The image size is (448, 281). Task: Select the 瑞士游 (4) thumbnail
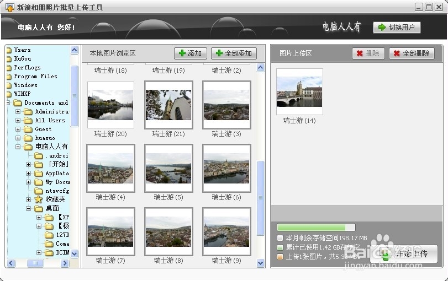(x=110, y=168)
